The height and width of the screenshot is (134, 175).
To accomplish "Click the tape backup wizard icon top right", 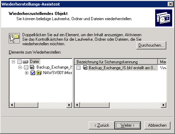I will (x=164, y=18).
